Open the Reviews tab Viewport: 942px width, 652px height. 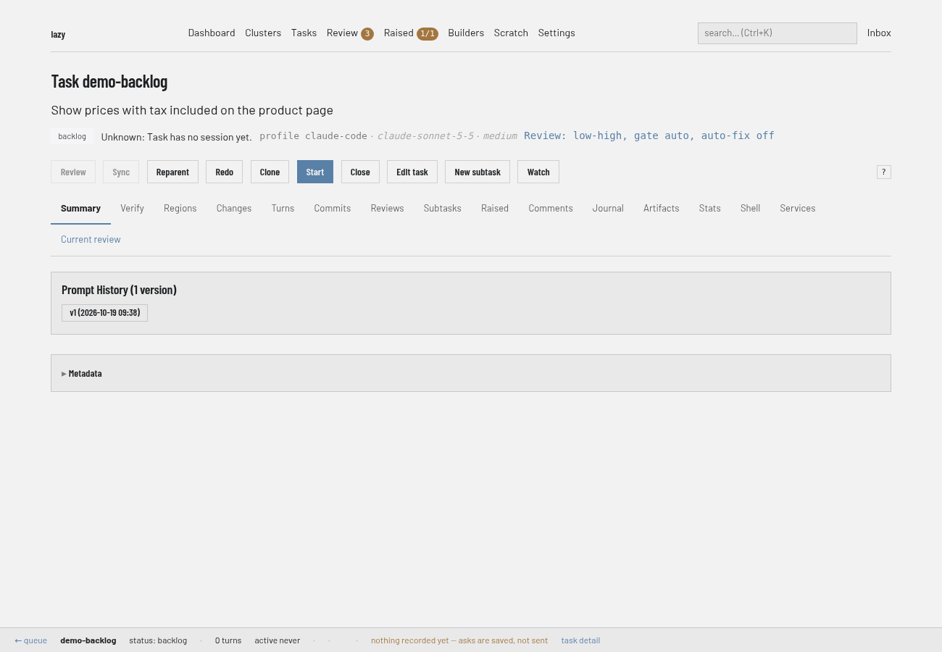click(387, 209)
